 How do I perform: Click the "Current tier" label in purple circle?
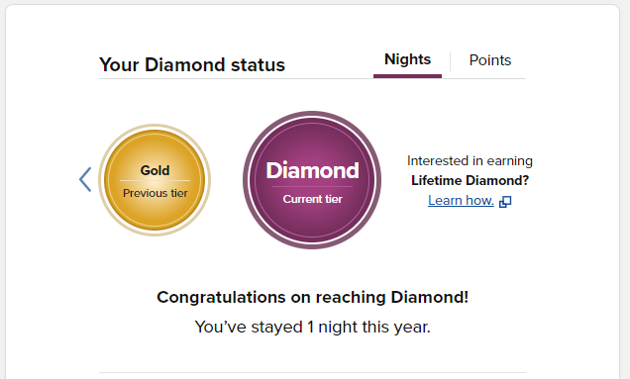pyautogui.click(x=313, y=199)
